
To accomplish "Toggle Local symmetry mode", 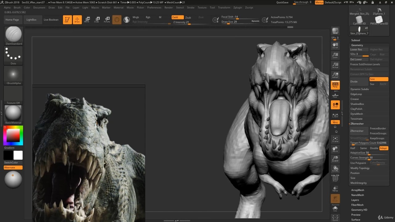I will (x=335, y=105).
